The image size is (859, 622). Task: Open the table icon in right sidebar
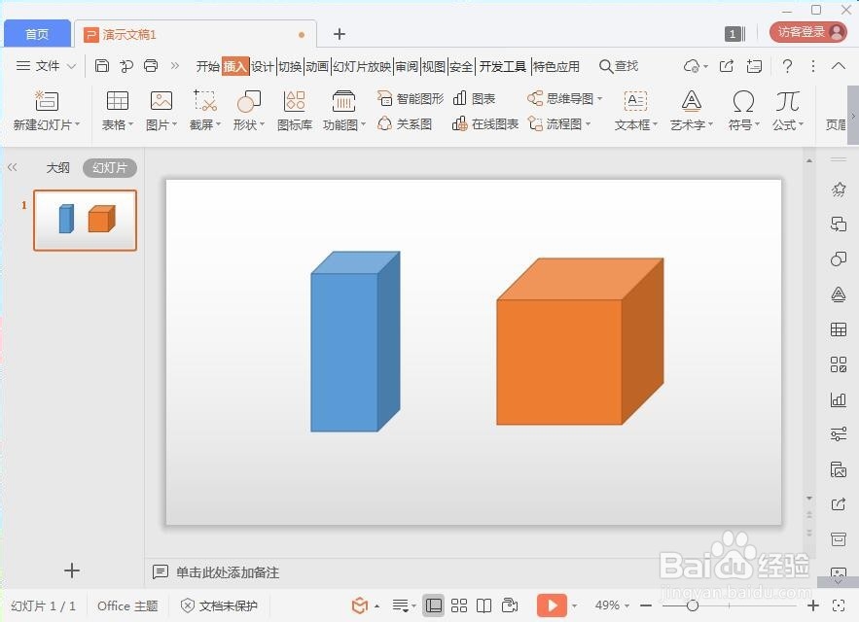(x=839, y=329)
